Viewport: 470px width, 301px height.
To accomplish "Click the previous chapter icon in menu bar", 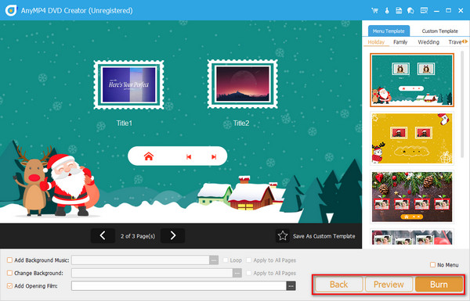I will coord(189,157).
